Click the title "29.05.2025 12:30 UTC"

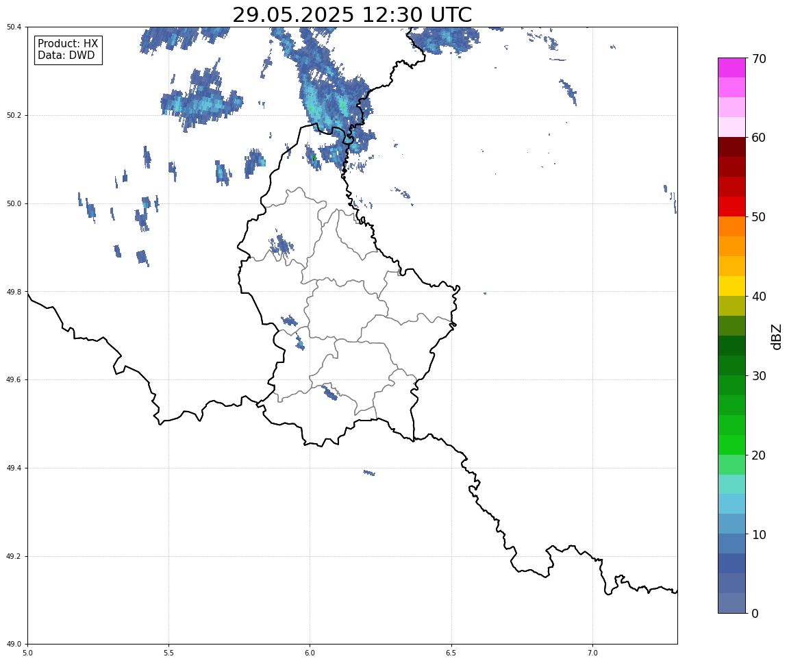pos(352,14)
